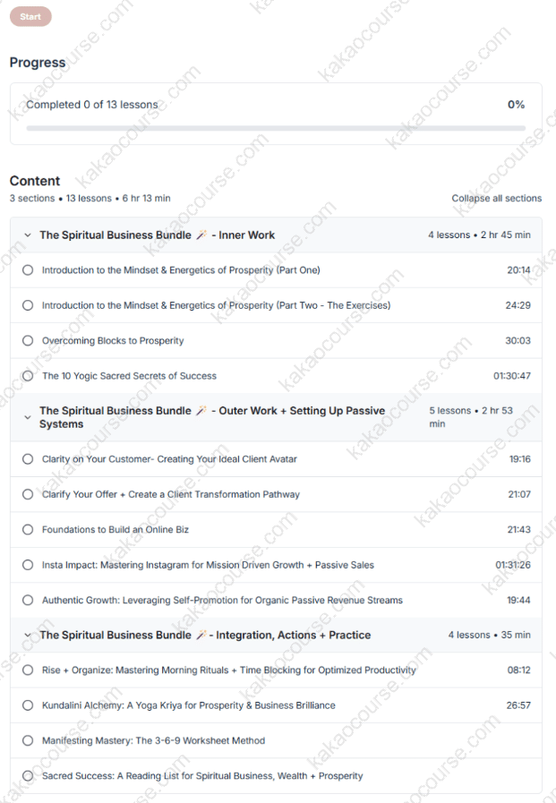
Task: Open Sacred Success Reading List lesson
Action: tap(202, 776)
